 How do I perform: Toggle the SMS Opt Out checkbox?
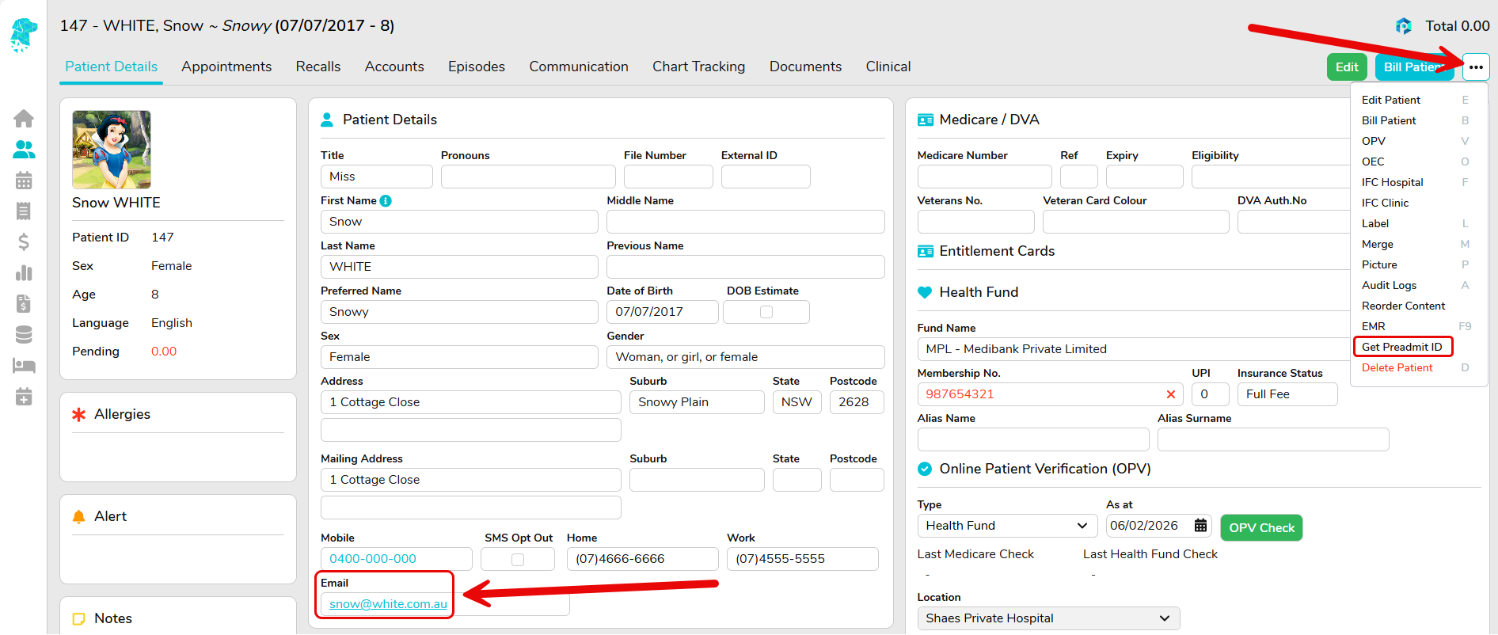pyautogui.click(x=518, y=560)
